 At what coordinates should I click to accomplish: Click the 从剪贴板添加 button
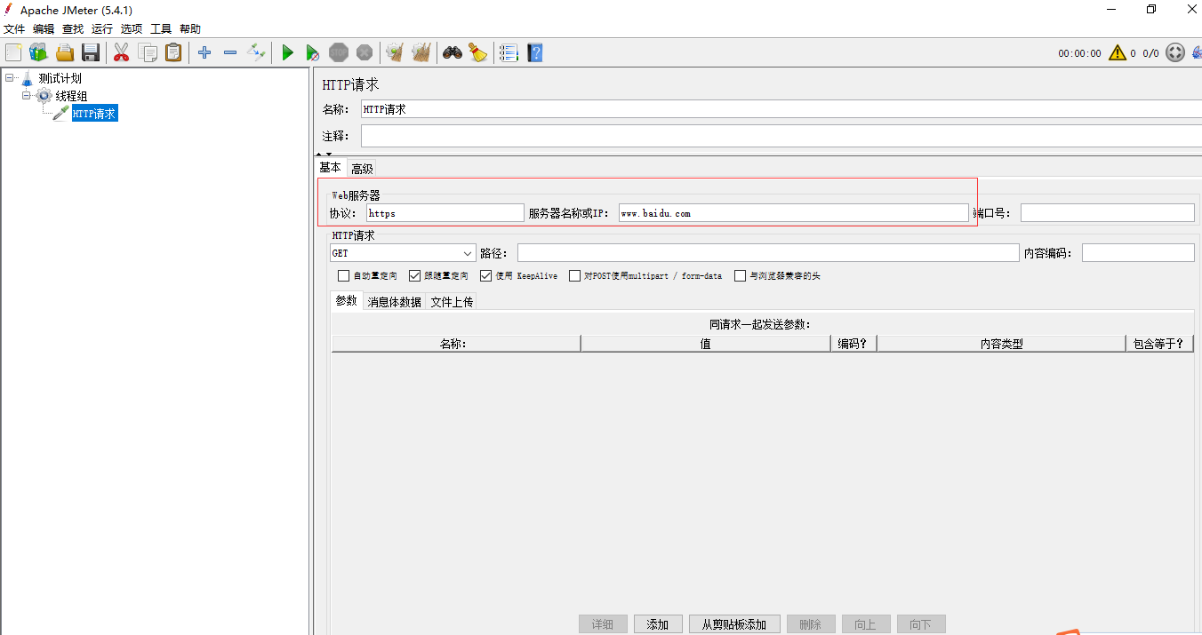[734, 624]
